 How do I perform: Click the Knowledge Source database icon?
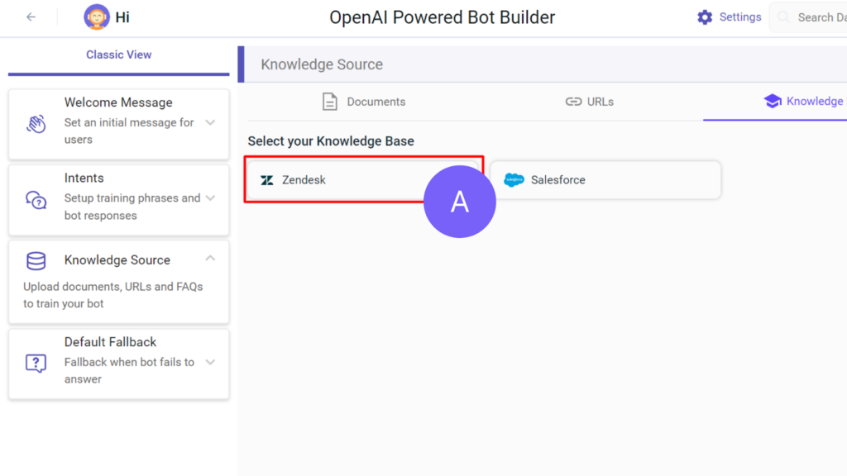click(x=34, y=260)
